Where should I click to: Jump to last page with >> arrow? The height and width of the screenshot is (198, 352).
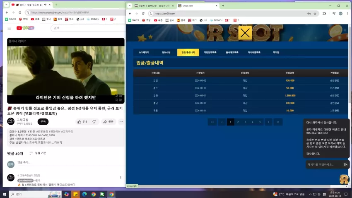click(x=278, y=122)
